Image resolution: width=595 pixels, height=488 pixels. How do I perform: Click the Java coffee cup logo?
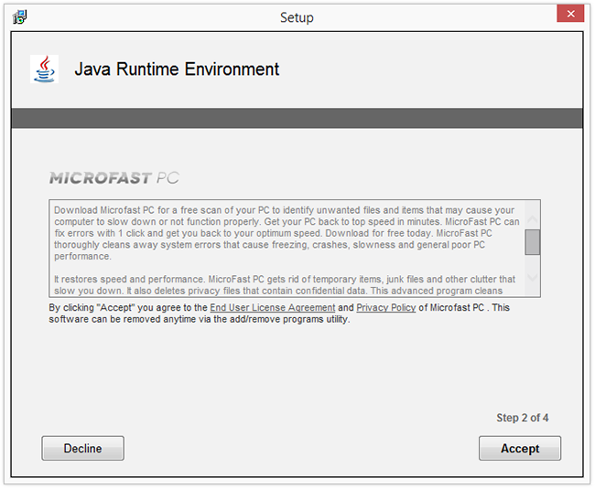pyautogui.click(x=43, y=69)
